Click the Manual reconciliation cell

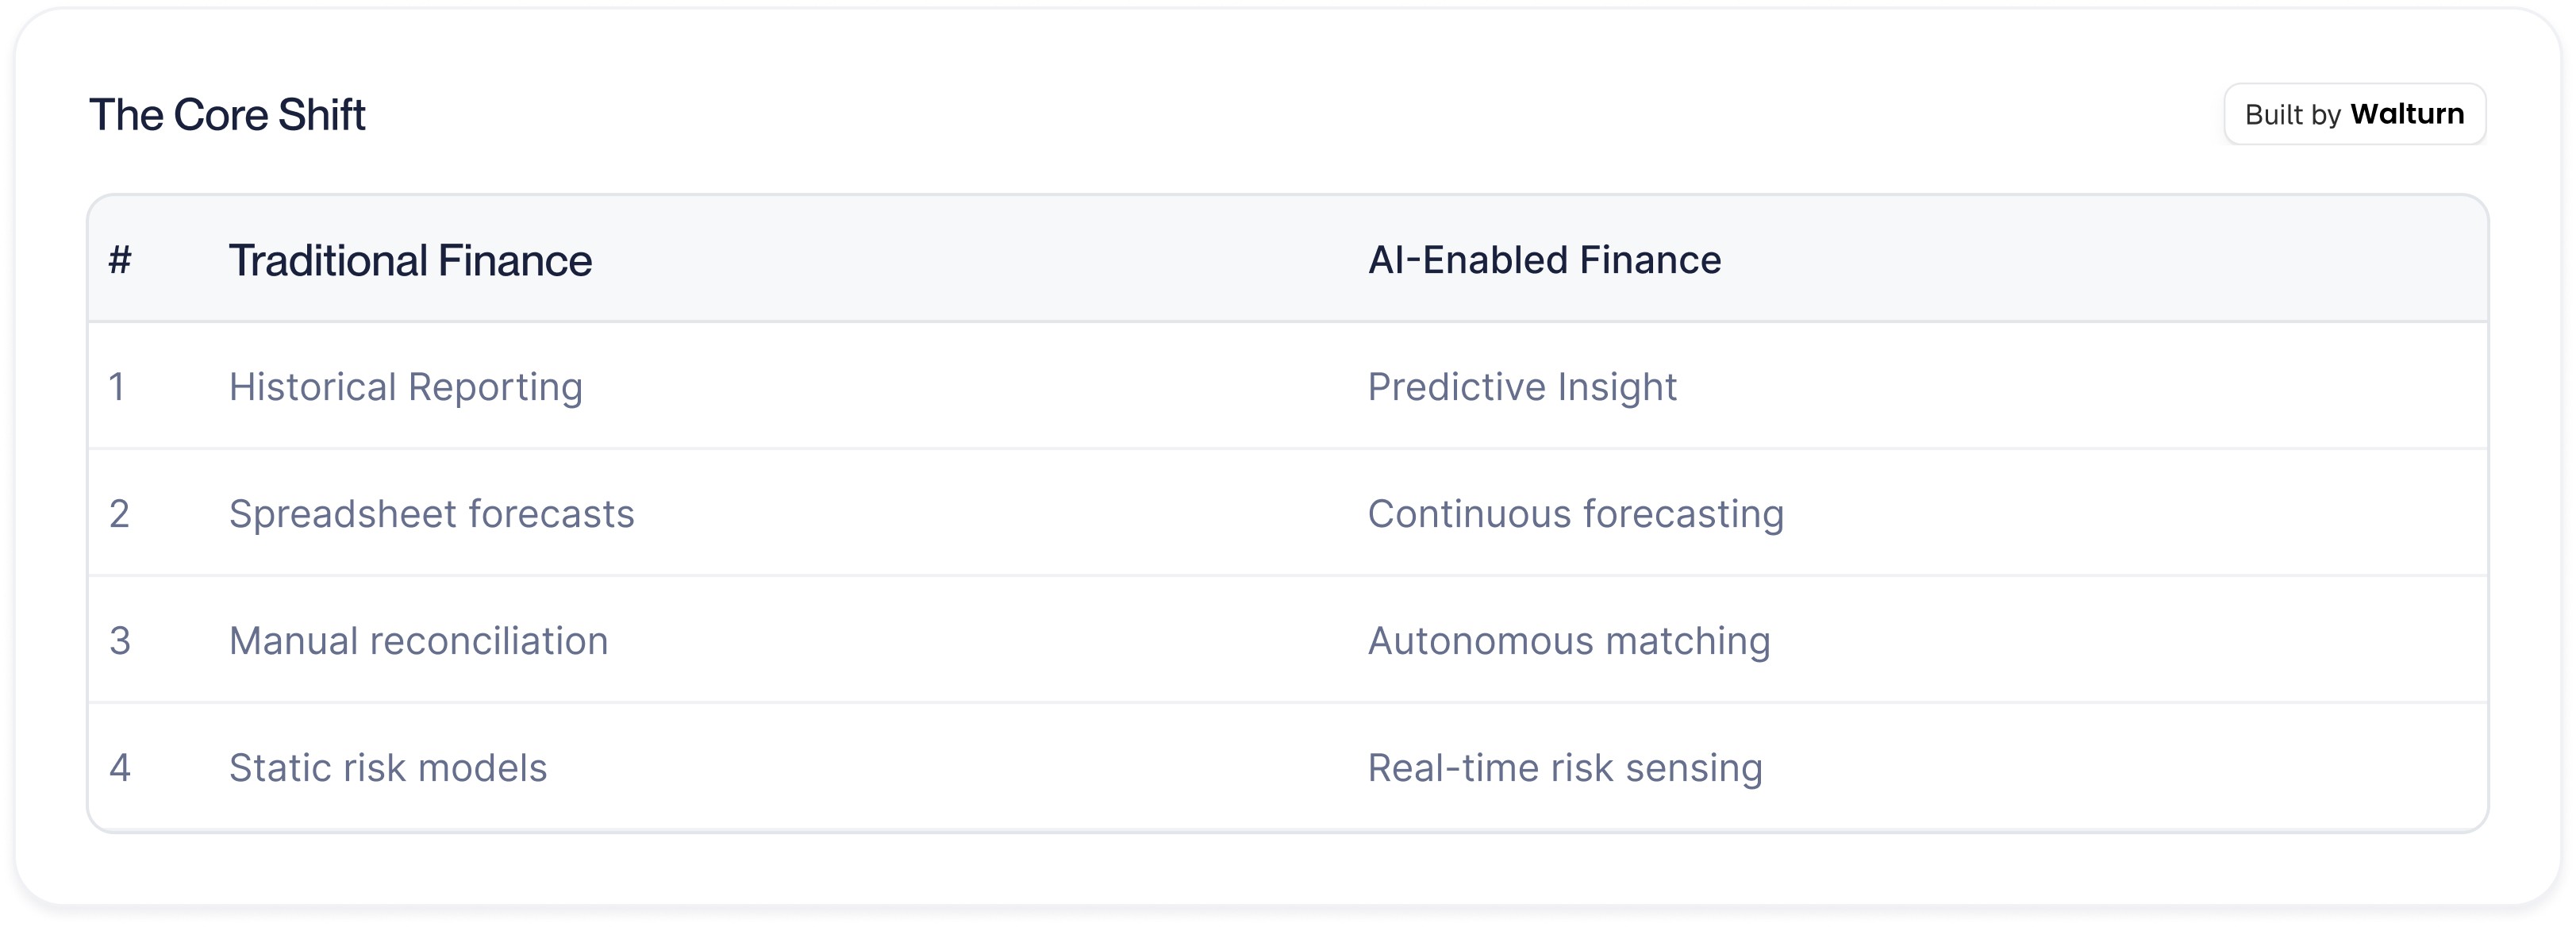(x=418, y=641)
